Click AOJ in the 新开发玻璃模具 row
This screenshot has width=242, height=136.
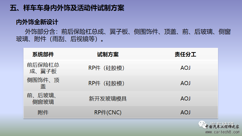185,98
